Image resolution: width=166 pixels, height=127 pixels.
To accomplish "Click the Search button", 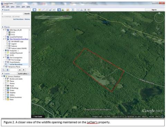I will click(x=27, y=13).
